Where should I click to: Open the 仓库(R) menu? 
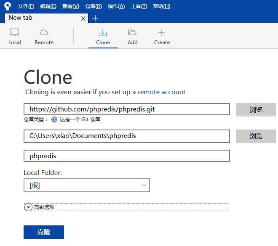tap(94, 6)
